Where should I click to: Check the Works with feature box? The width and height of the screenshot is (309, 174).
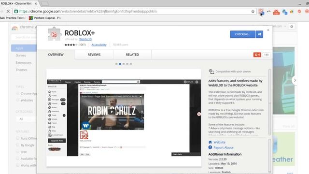(17, 165)
